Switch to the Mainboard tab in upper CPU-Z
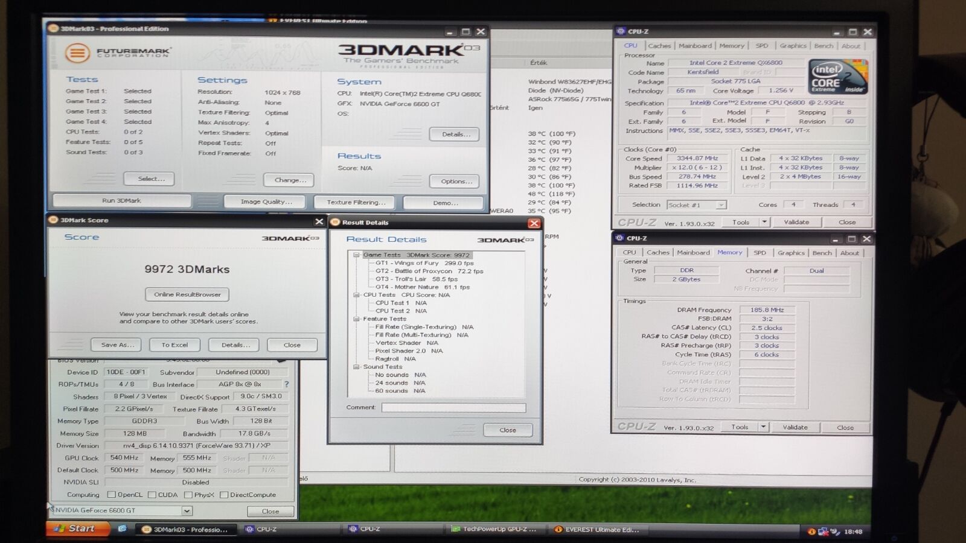This screenshot has height=543, width=966. [695, 46]
